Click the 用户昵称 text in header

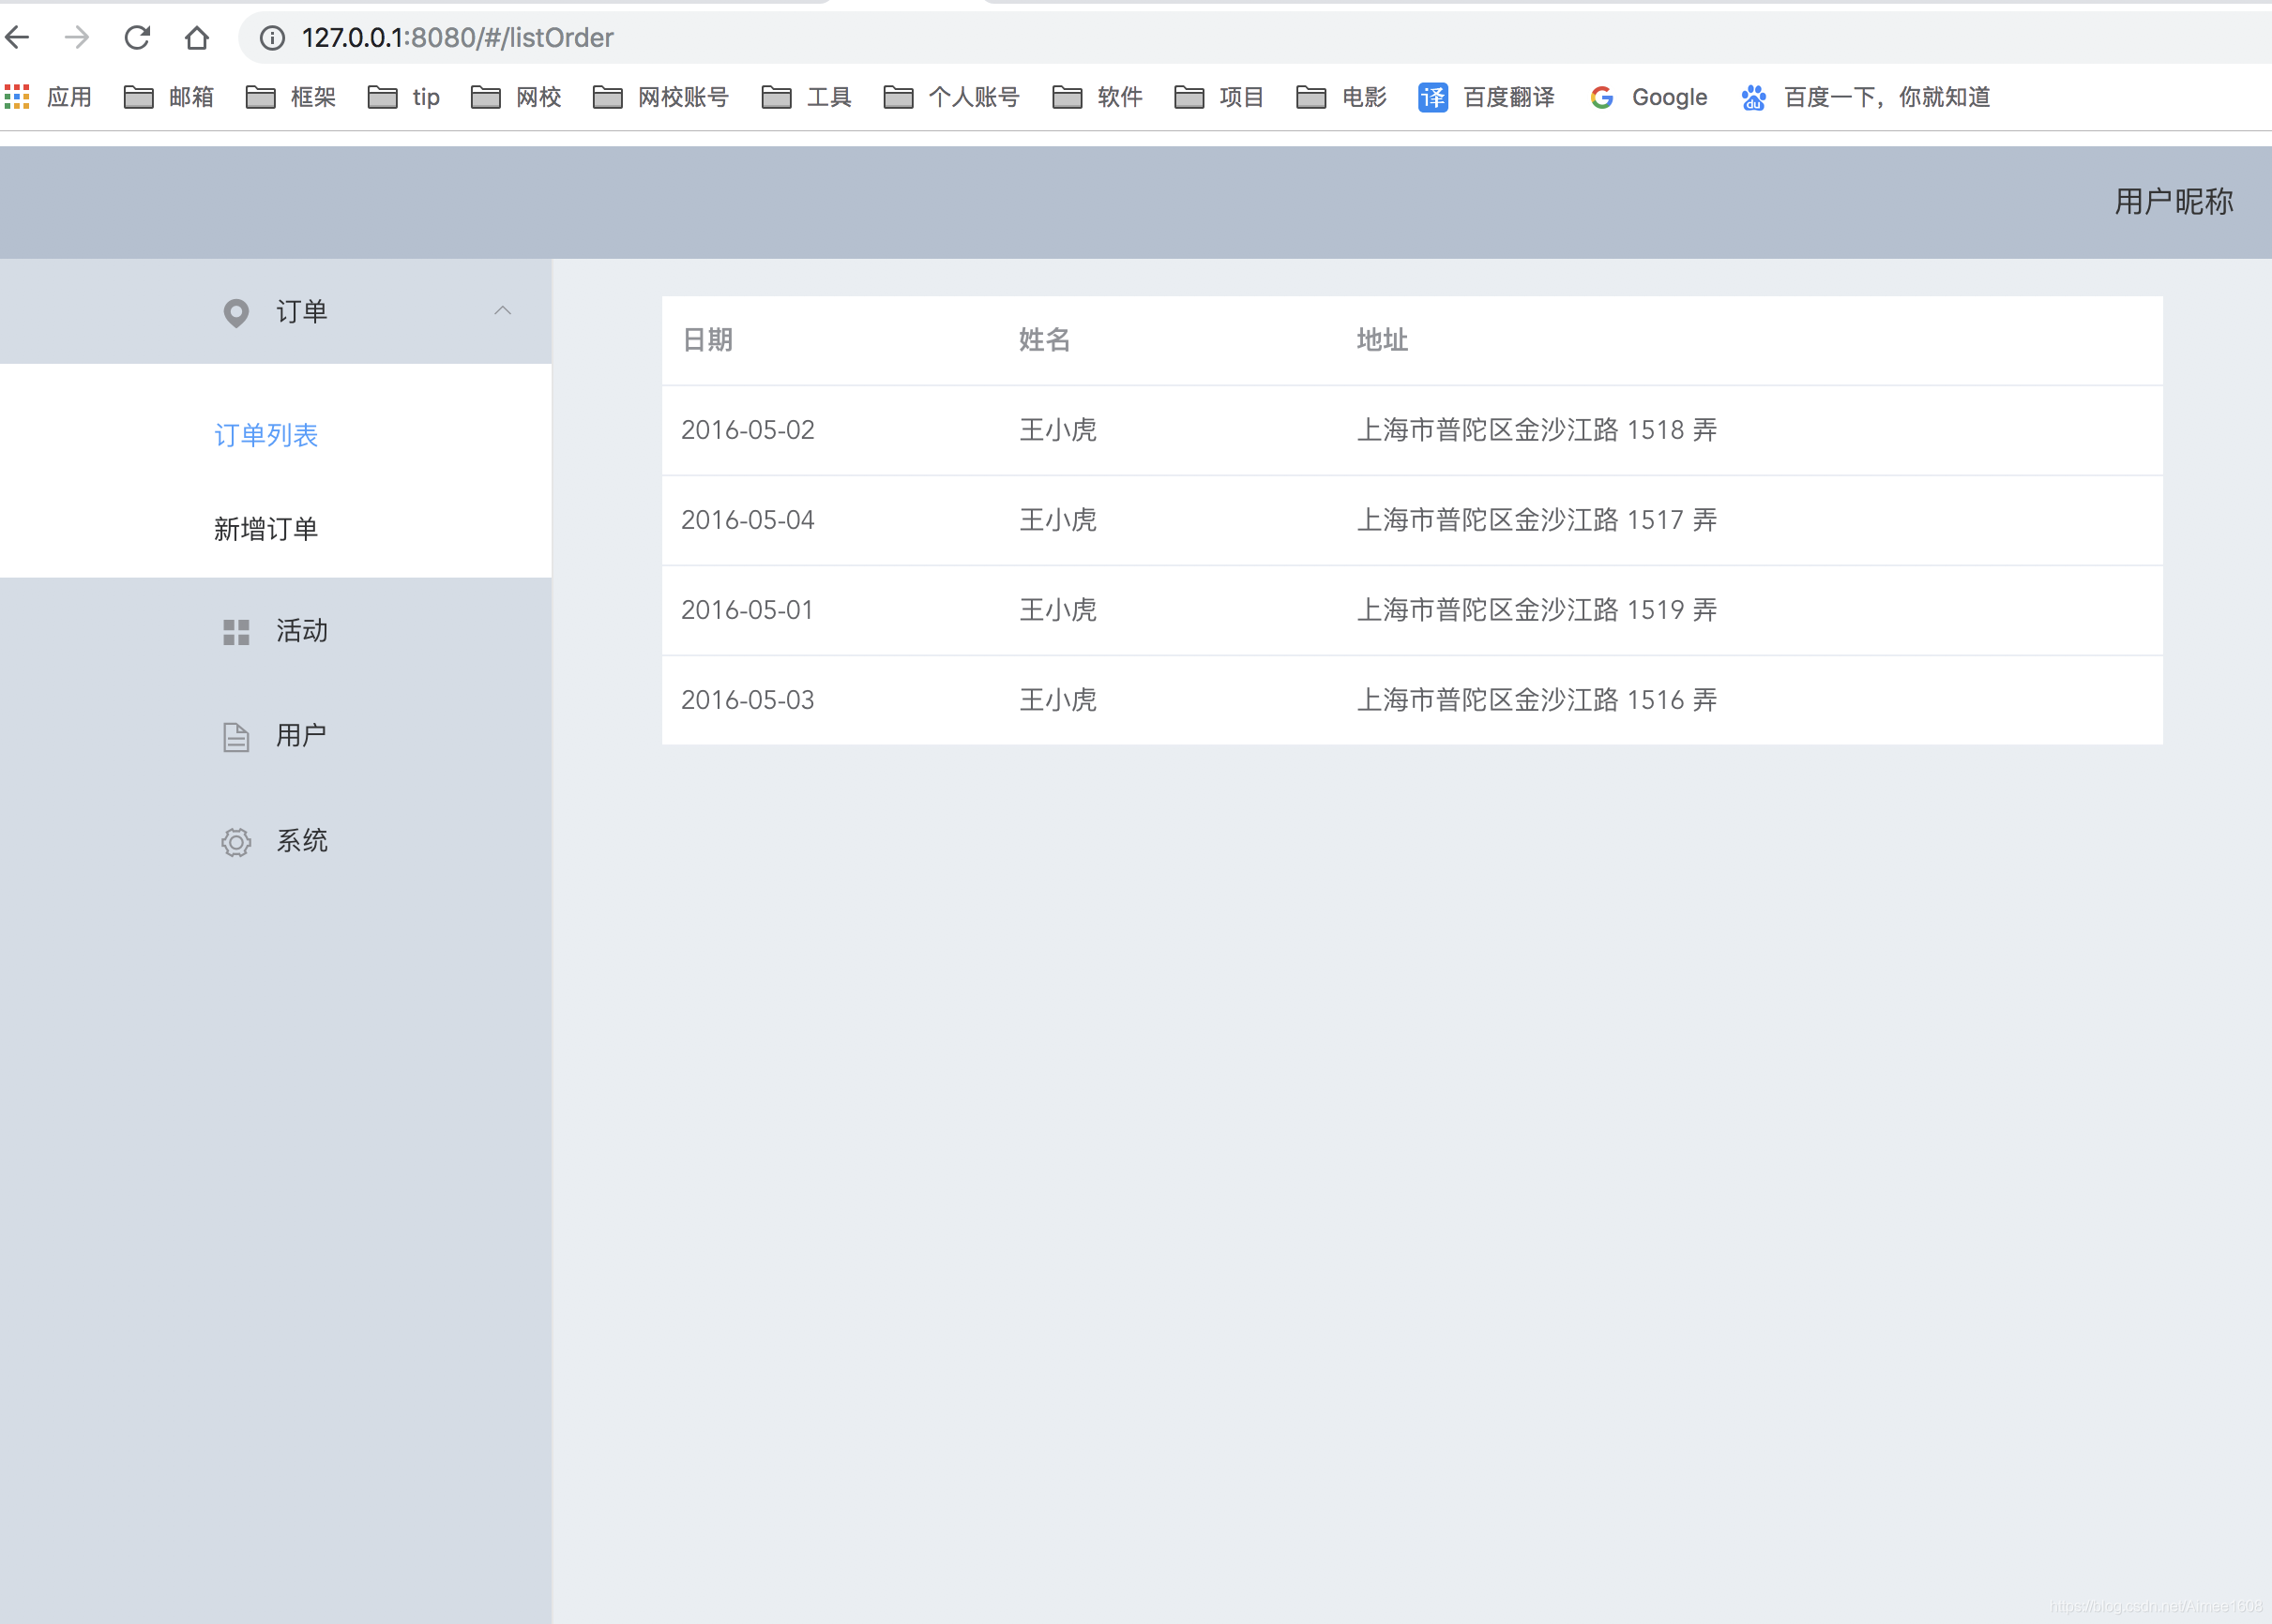click(2173, 202)
